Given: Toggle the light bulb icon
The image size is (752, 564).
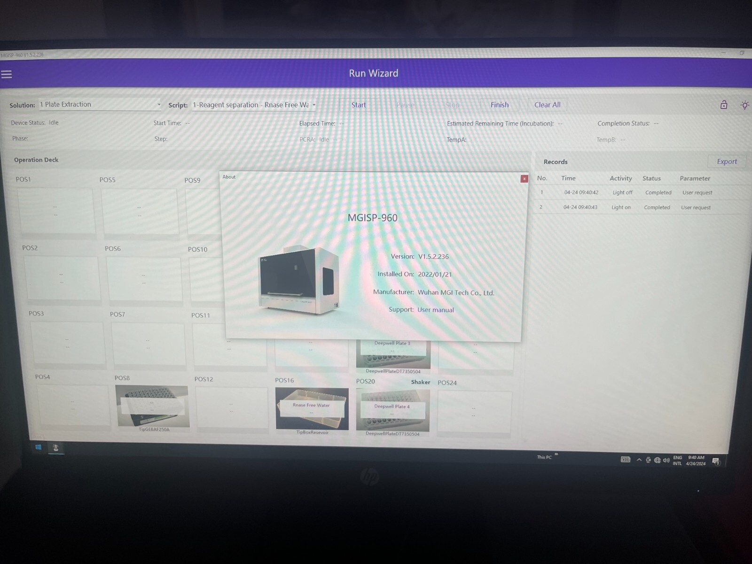Looking at the screenshot, I should coord(744,105).
